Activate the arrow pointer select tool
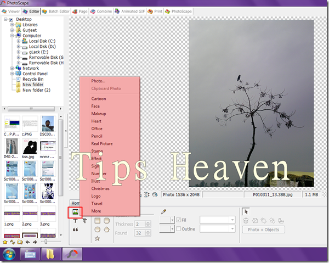The width and height of the screenshot is (329, 263). pyautogui.click(x=246, y=212)
